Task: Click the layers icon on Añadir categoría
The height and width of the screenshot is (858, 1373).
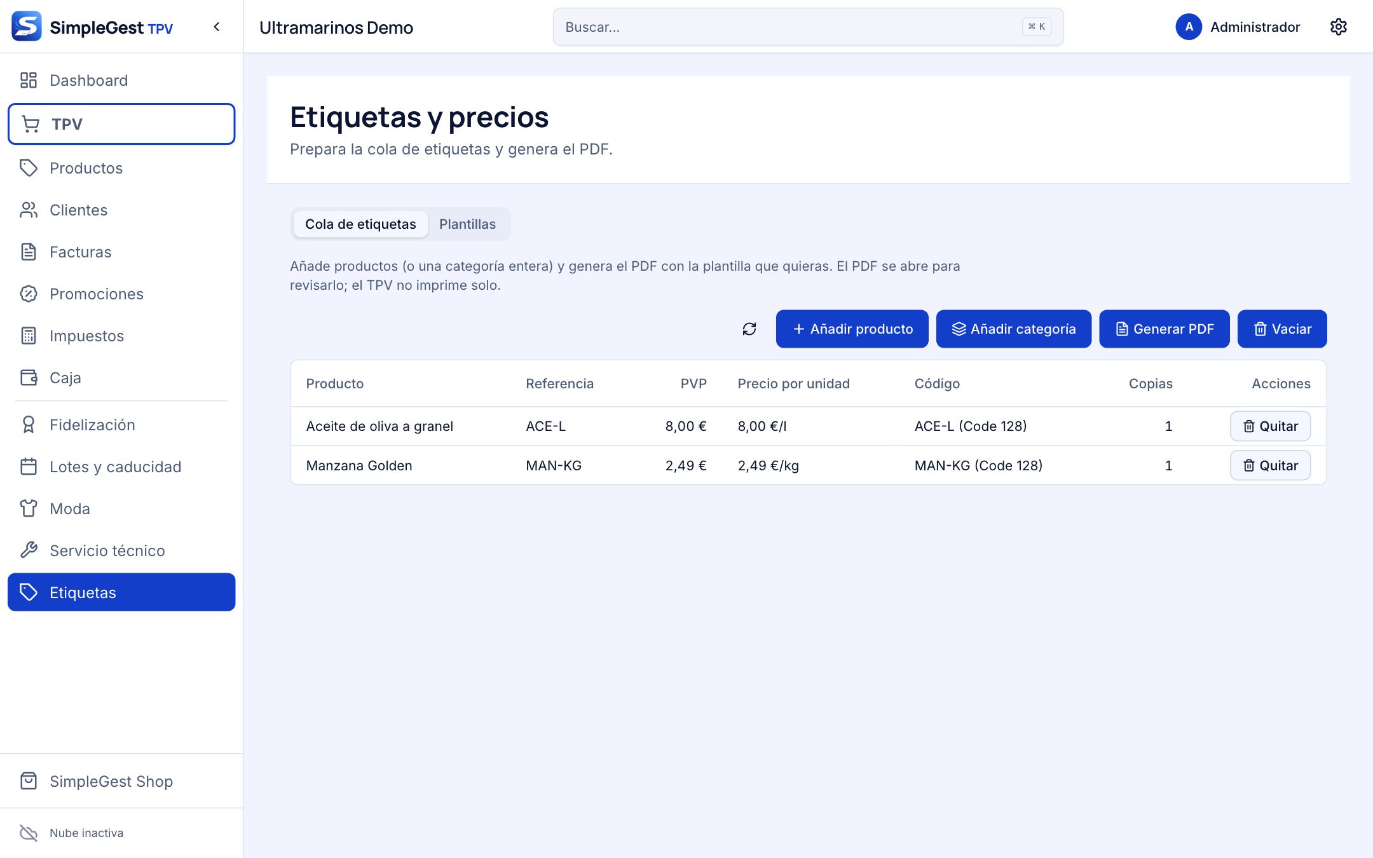Action: click(959, 329)
